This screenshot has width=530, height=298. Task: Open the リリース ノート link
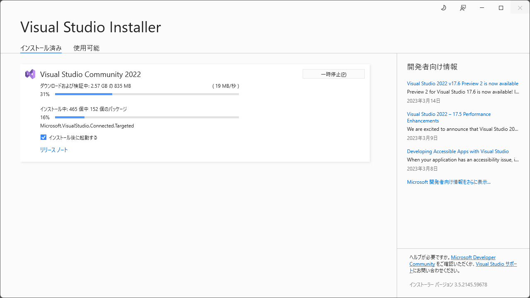[x=54, y=150]
